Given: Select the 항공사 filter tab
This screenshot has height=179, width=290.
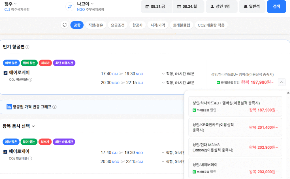Looking at the screenshot, I should click(137, 25).
